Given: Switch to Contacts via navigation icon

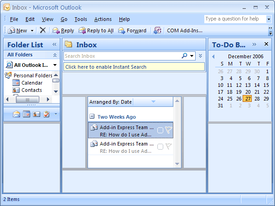Looking at the screenshot, I should click(36, 114).
